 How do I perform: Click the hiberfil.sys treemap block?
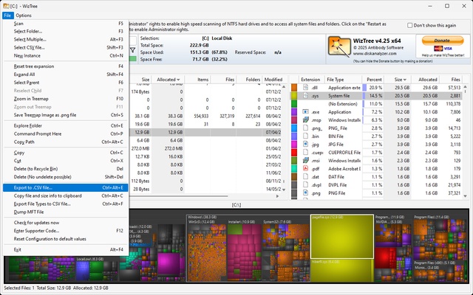(x=342, y=271)
